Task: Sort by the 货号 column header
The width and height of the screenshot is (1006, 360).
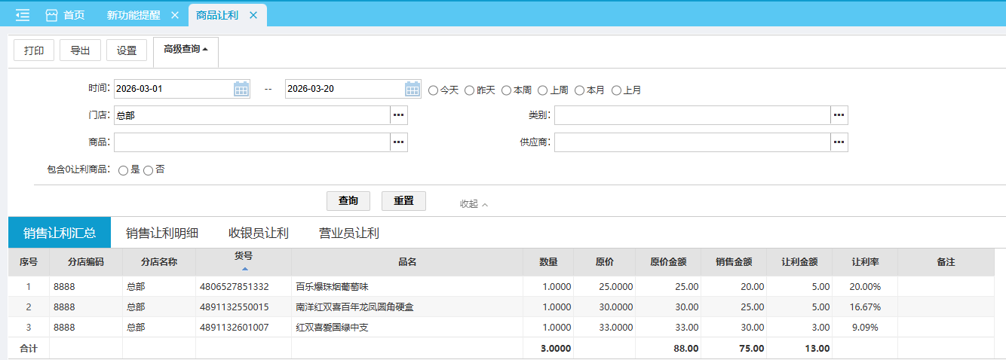Action: click(x=244, y=261)
